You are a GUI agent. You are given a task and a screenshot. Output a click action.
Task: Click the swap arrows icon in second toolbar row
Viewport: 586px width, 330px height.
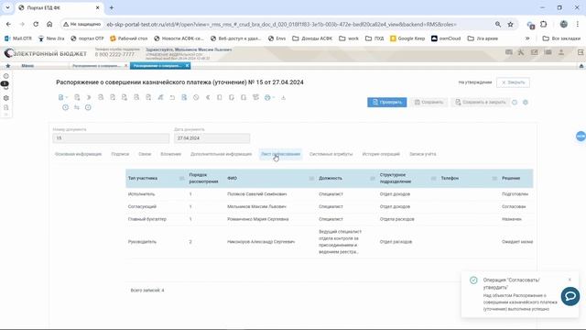point(77,108)
